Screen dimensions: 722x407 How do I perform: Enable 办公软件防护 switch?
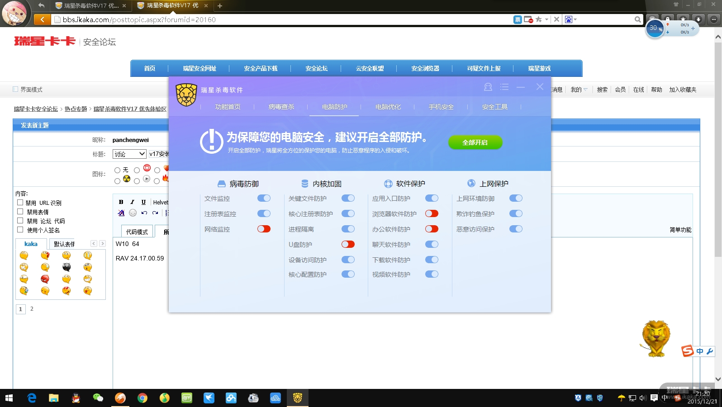click(432, 229)
